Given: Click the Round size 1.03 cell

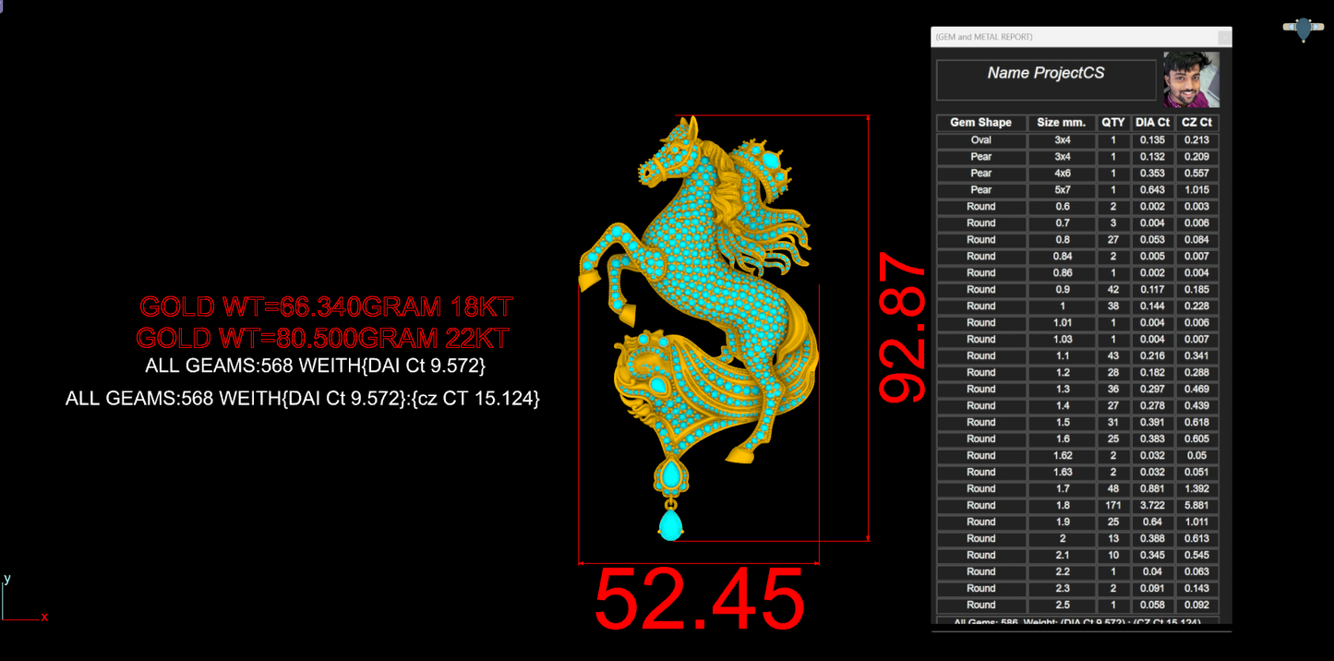Looking at the screenshot, I should [x=1062, y=340].
